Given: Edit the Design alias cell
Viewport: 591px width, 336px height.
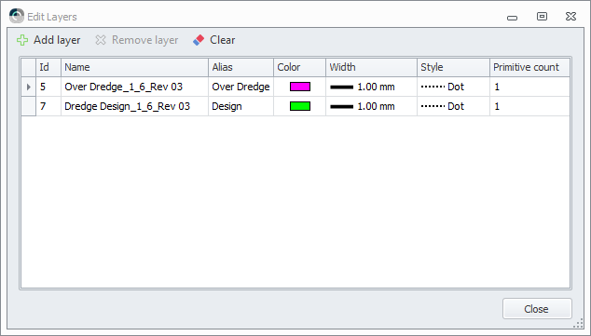Looking at the screenshot, I should (241, 106).
